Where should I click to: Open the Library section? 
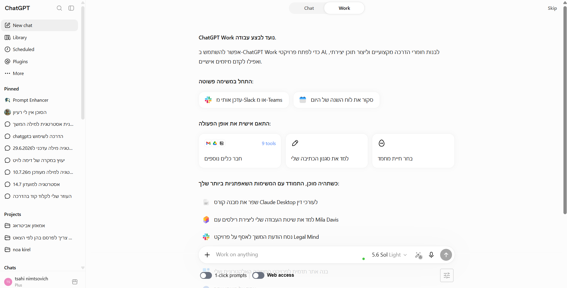(39, 38)
